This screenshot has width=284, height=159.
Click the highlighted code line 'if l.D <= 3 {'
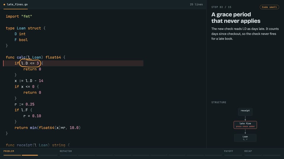coord(73,63)
